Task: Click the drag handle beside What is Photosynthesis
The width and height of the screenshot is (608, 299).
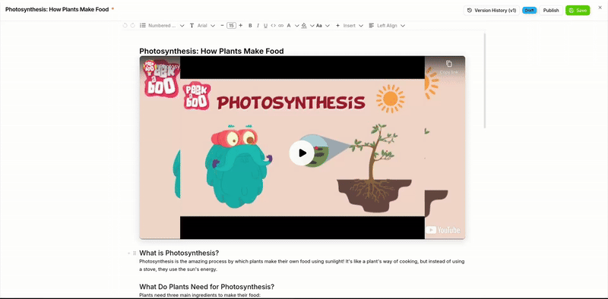Action: [135, 253]
